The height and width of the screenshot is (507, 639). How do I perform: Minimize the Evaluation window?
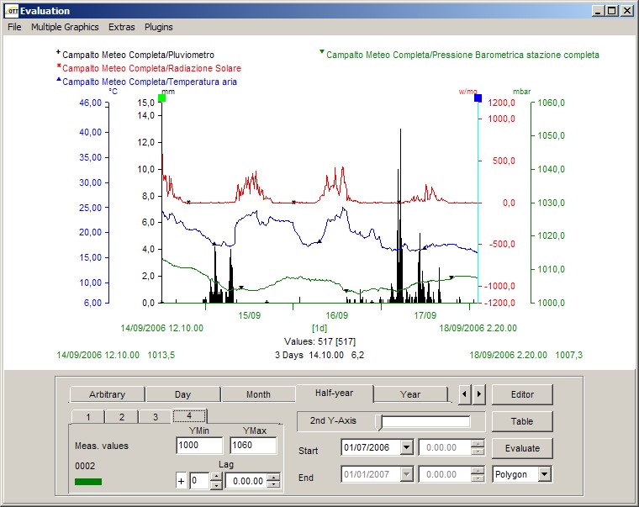point(598,11)
